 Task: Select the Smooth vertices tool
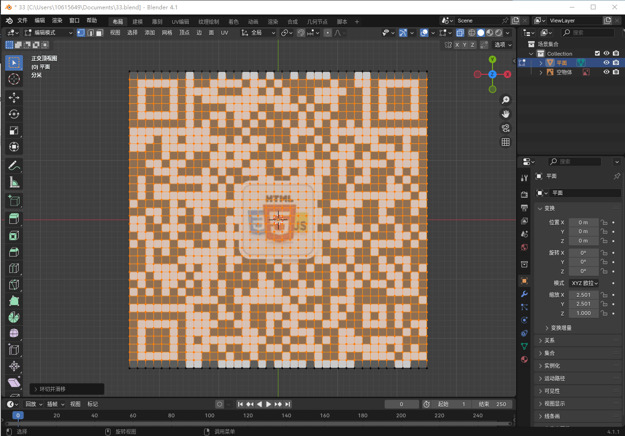pos(14,334)
